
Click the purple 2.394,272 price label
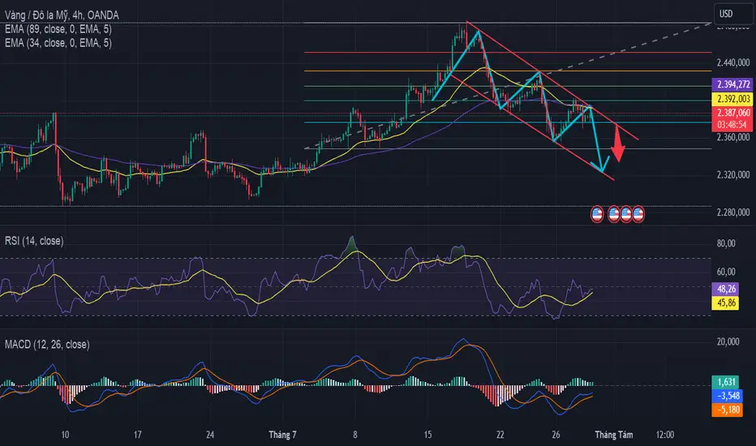pyautogui.click(x=732, y=84)
